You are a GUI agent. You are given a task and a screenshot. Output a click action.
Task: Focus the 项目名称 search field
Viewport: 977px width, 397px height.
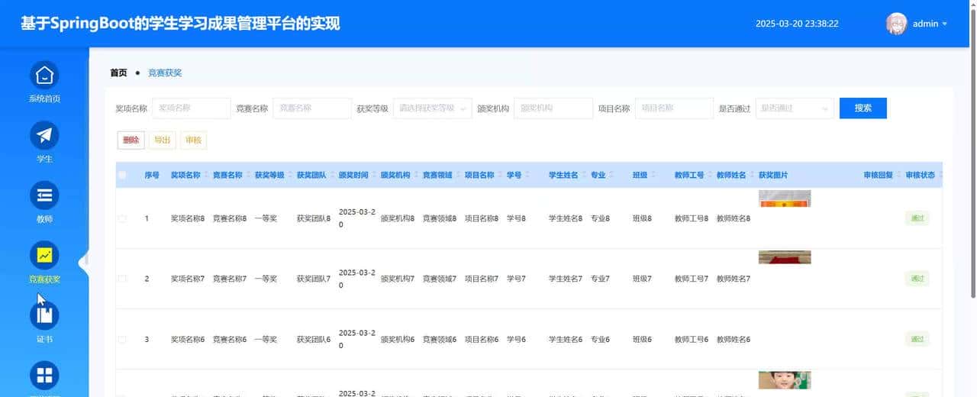click(674, 108)
